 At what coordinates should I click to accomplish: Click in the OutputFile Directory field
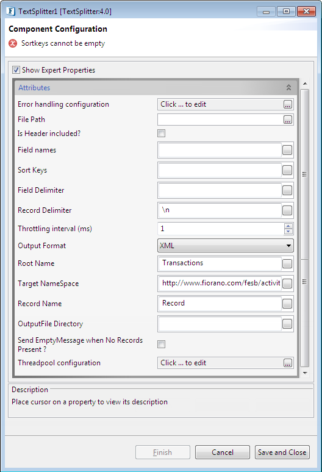(x=220, y=324)
